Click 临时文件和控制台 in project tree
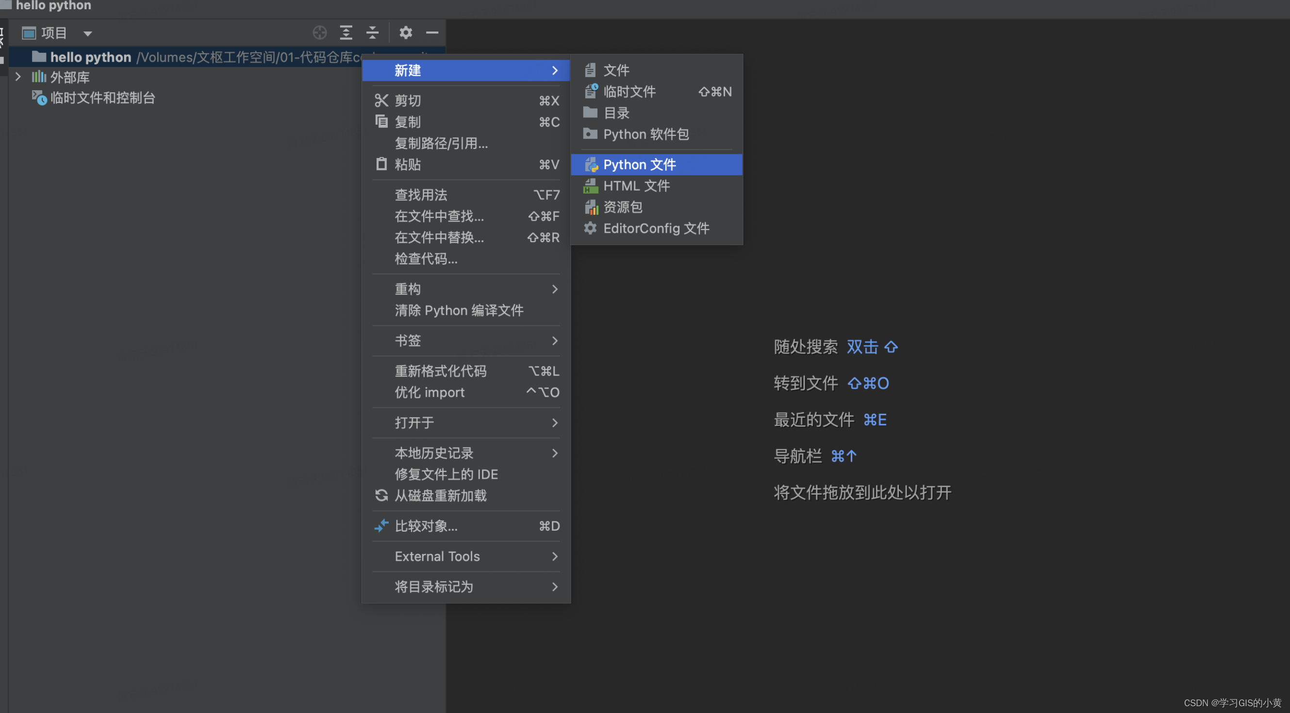This screenshot has width=1290, height=713. 103,98
